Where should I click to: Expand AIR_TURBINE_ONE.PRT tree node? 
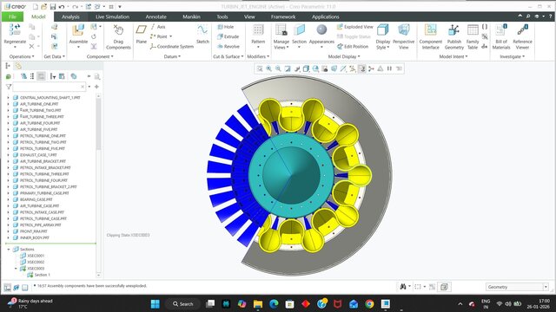click(8, 104)
